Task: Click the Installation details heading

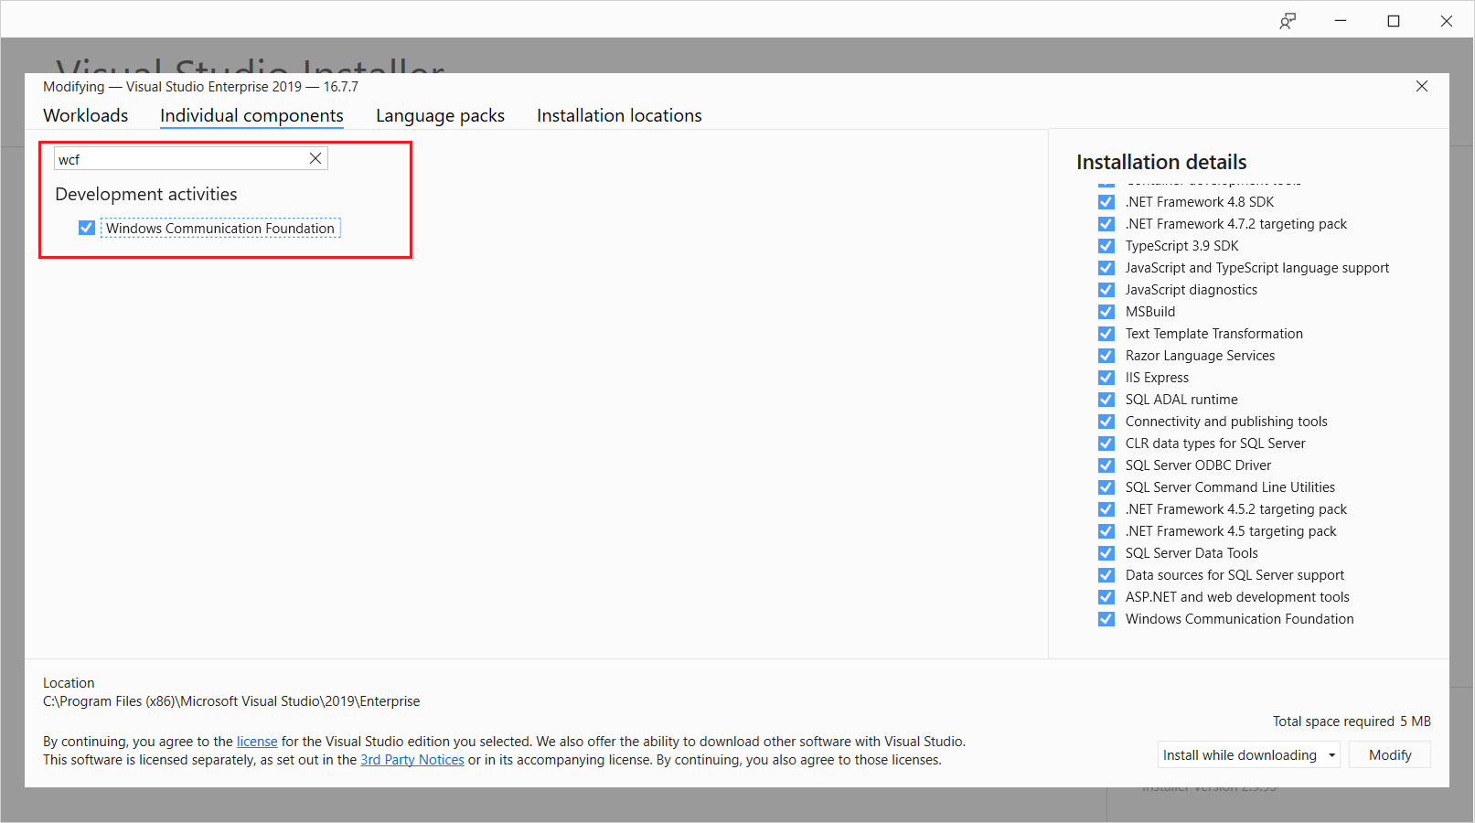Action: click(1161, 162)
